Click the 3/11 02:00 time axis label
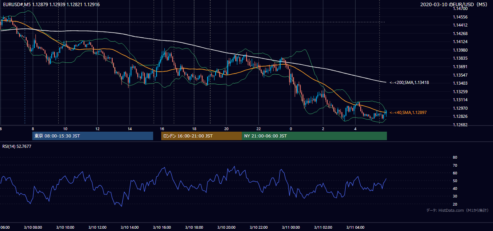 point(323,227)
